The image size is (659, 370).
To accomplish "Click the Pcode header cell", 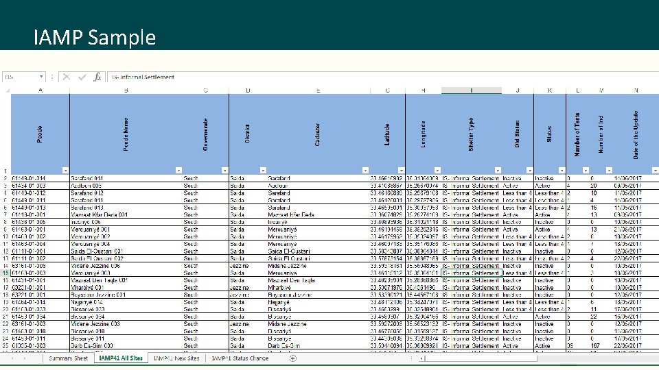I will point(41,134).
